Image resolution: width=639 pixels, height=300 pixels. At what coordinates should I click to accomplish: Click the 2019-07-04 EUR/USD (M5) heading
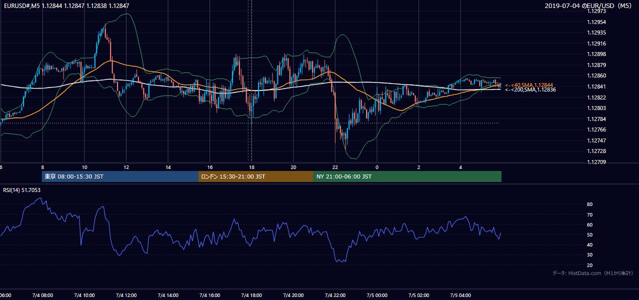(589, 5)
